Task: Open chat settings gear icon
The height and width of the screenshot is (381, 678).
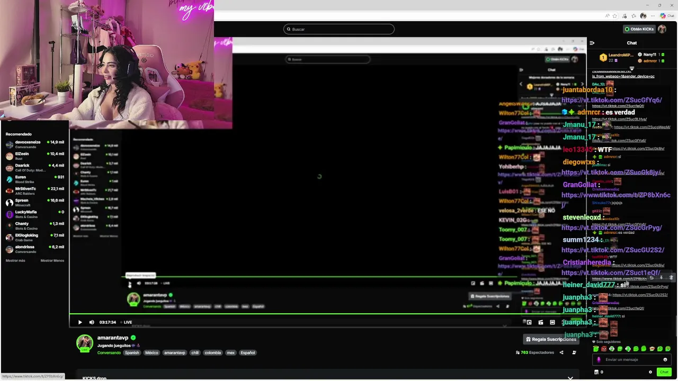Action: [650, 372]
